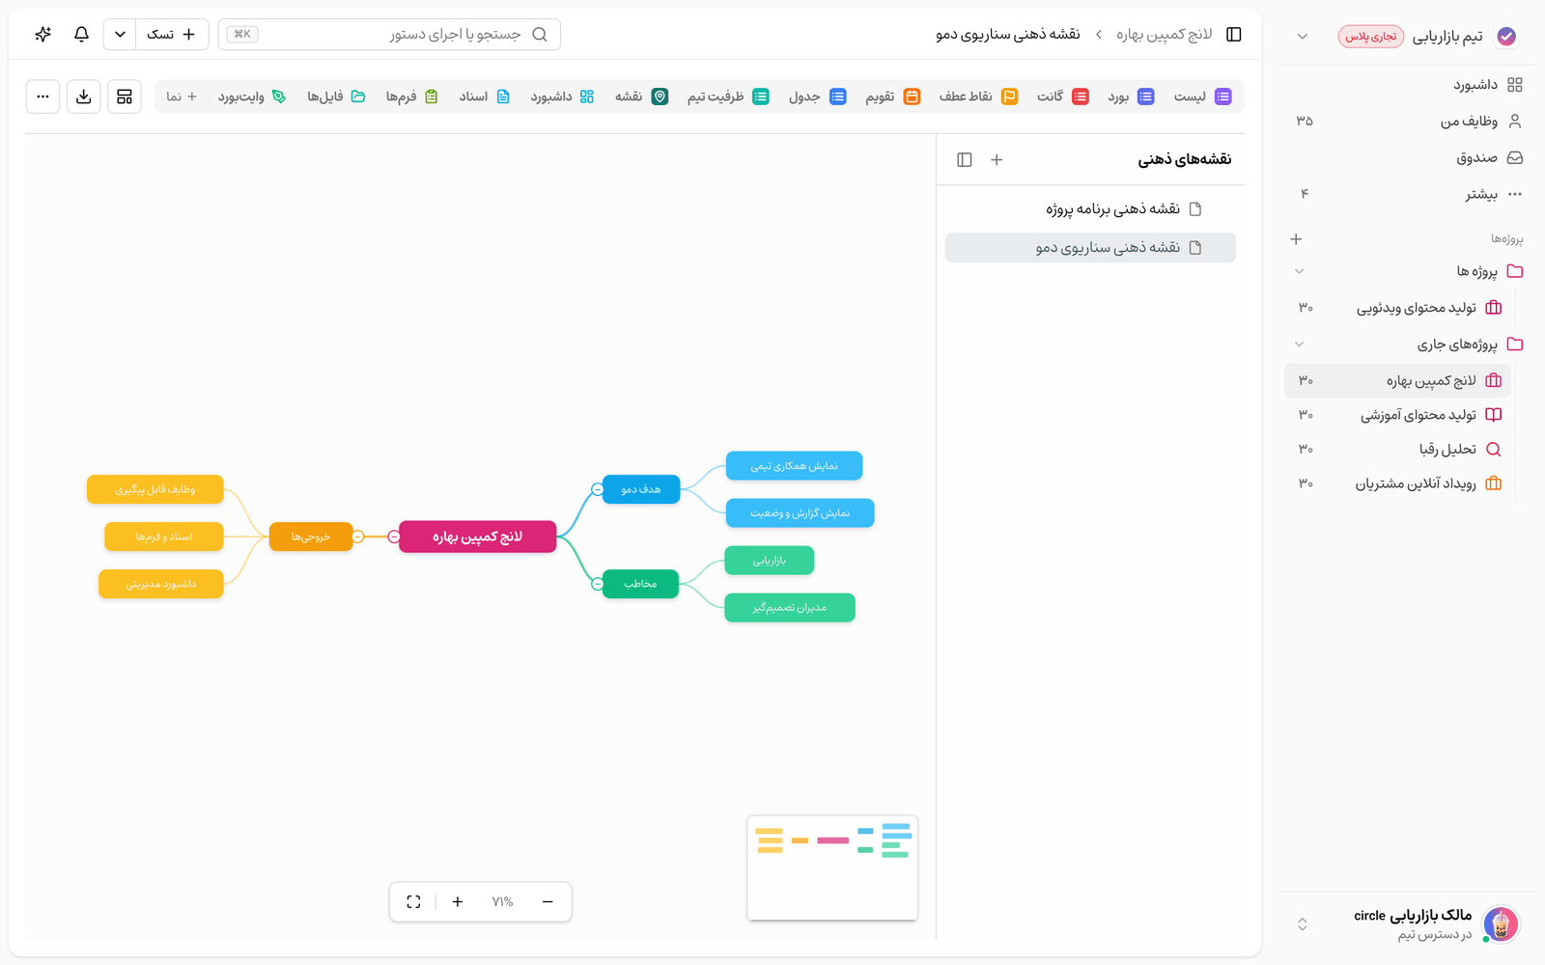The image size is (1545, 965).
Task: Open the user profile avatar menu
Action: point(1501,924)
